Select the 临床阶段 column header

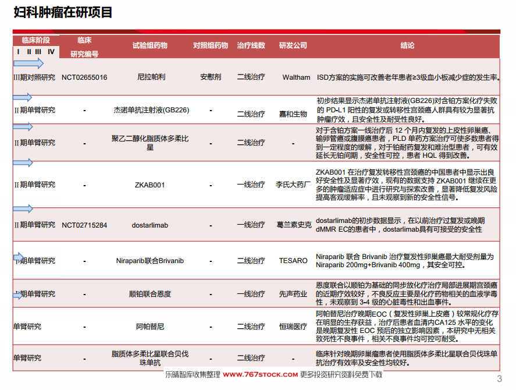click(36, 40)
